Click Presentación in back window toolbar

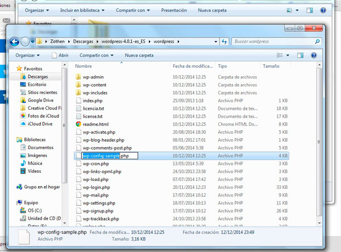174,10
